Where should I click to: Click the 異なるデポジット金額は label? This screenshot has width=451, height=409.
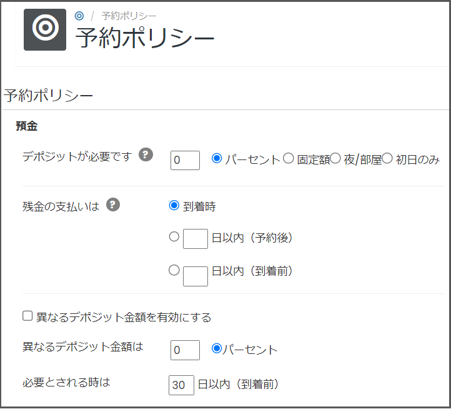[x=83, y=346]
